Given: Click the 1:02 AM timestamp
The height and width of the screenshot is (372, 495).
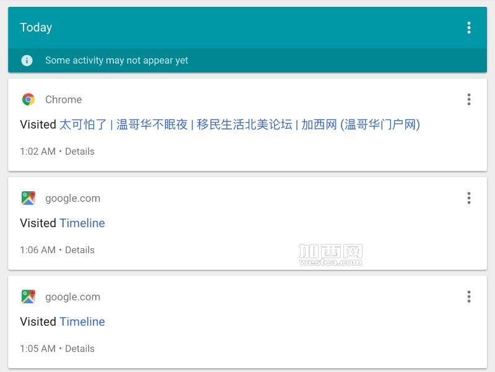Looking at the screenshot, I should pos(38,151).
